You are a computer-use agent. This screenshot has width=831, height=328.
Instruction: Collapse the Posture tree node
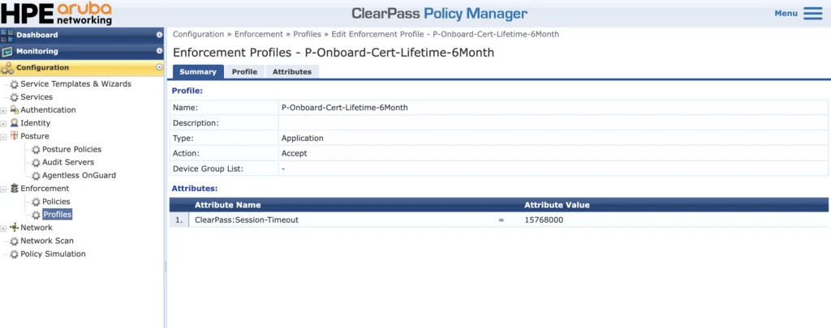click(3, 137)
